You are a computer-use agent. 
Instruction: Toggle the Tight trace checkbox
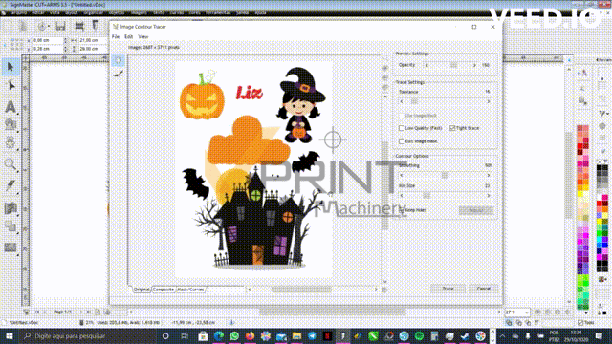(x=452, y=128)
